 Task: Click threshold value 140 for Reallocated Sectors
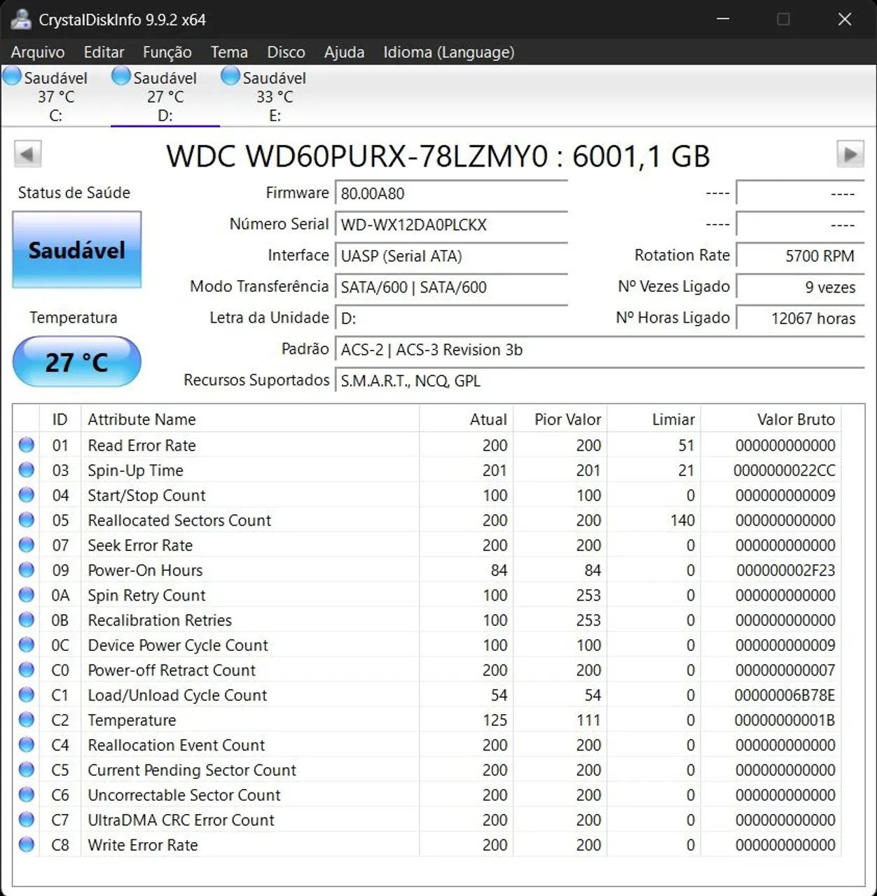pyautogui.click(x=682, y=520)
